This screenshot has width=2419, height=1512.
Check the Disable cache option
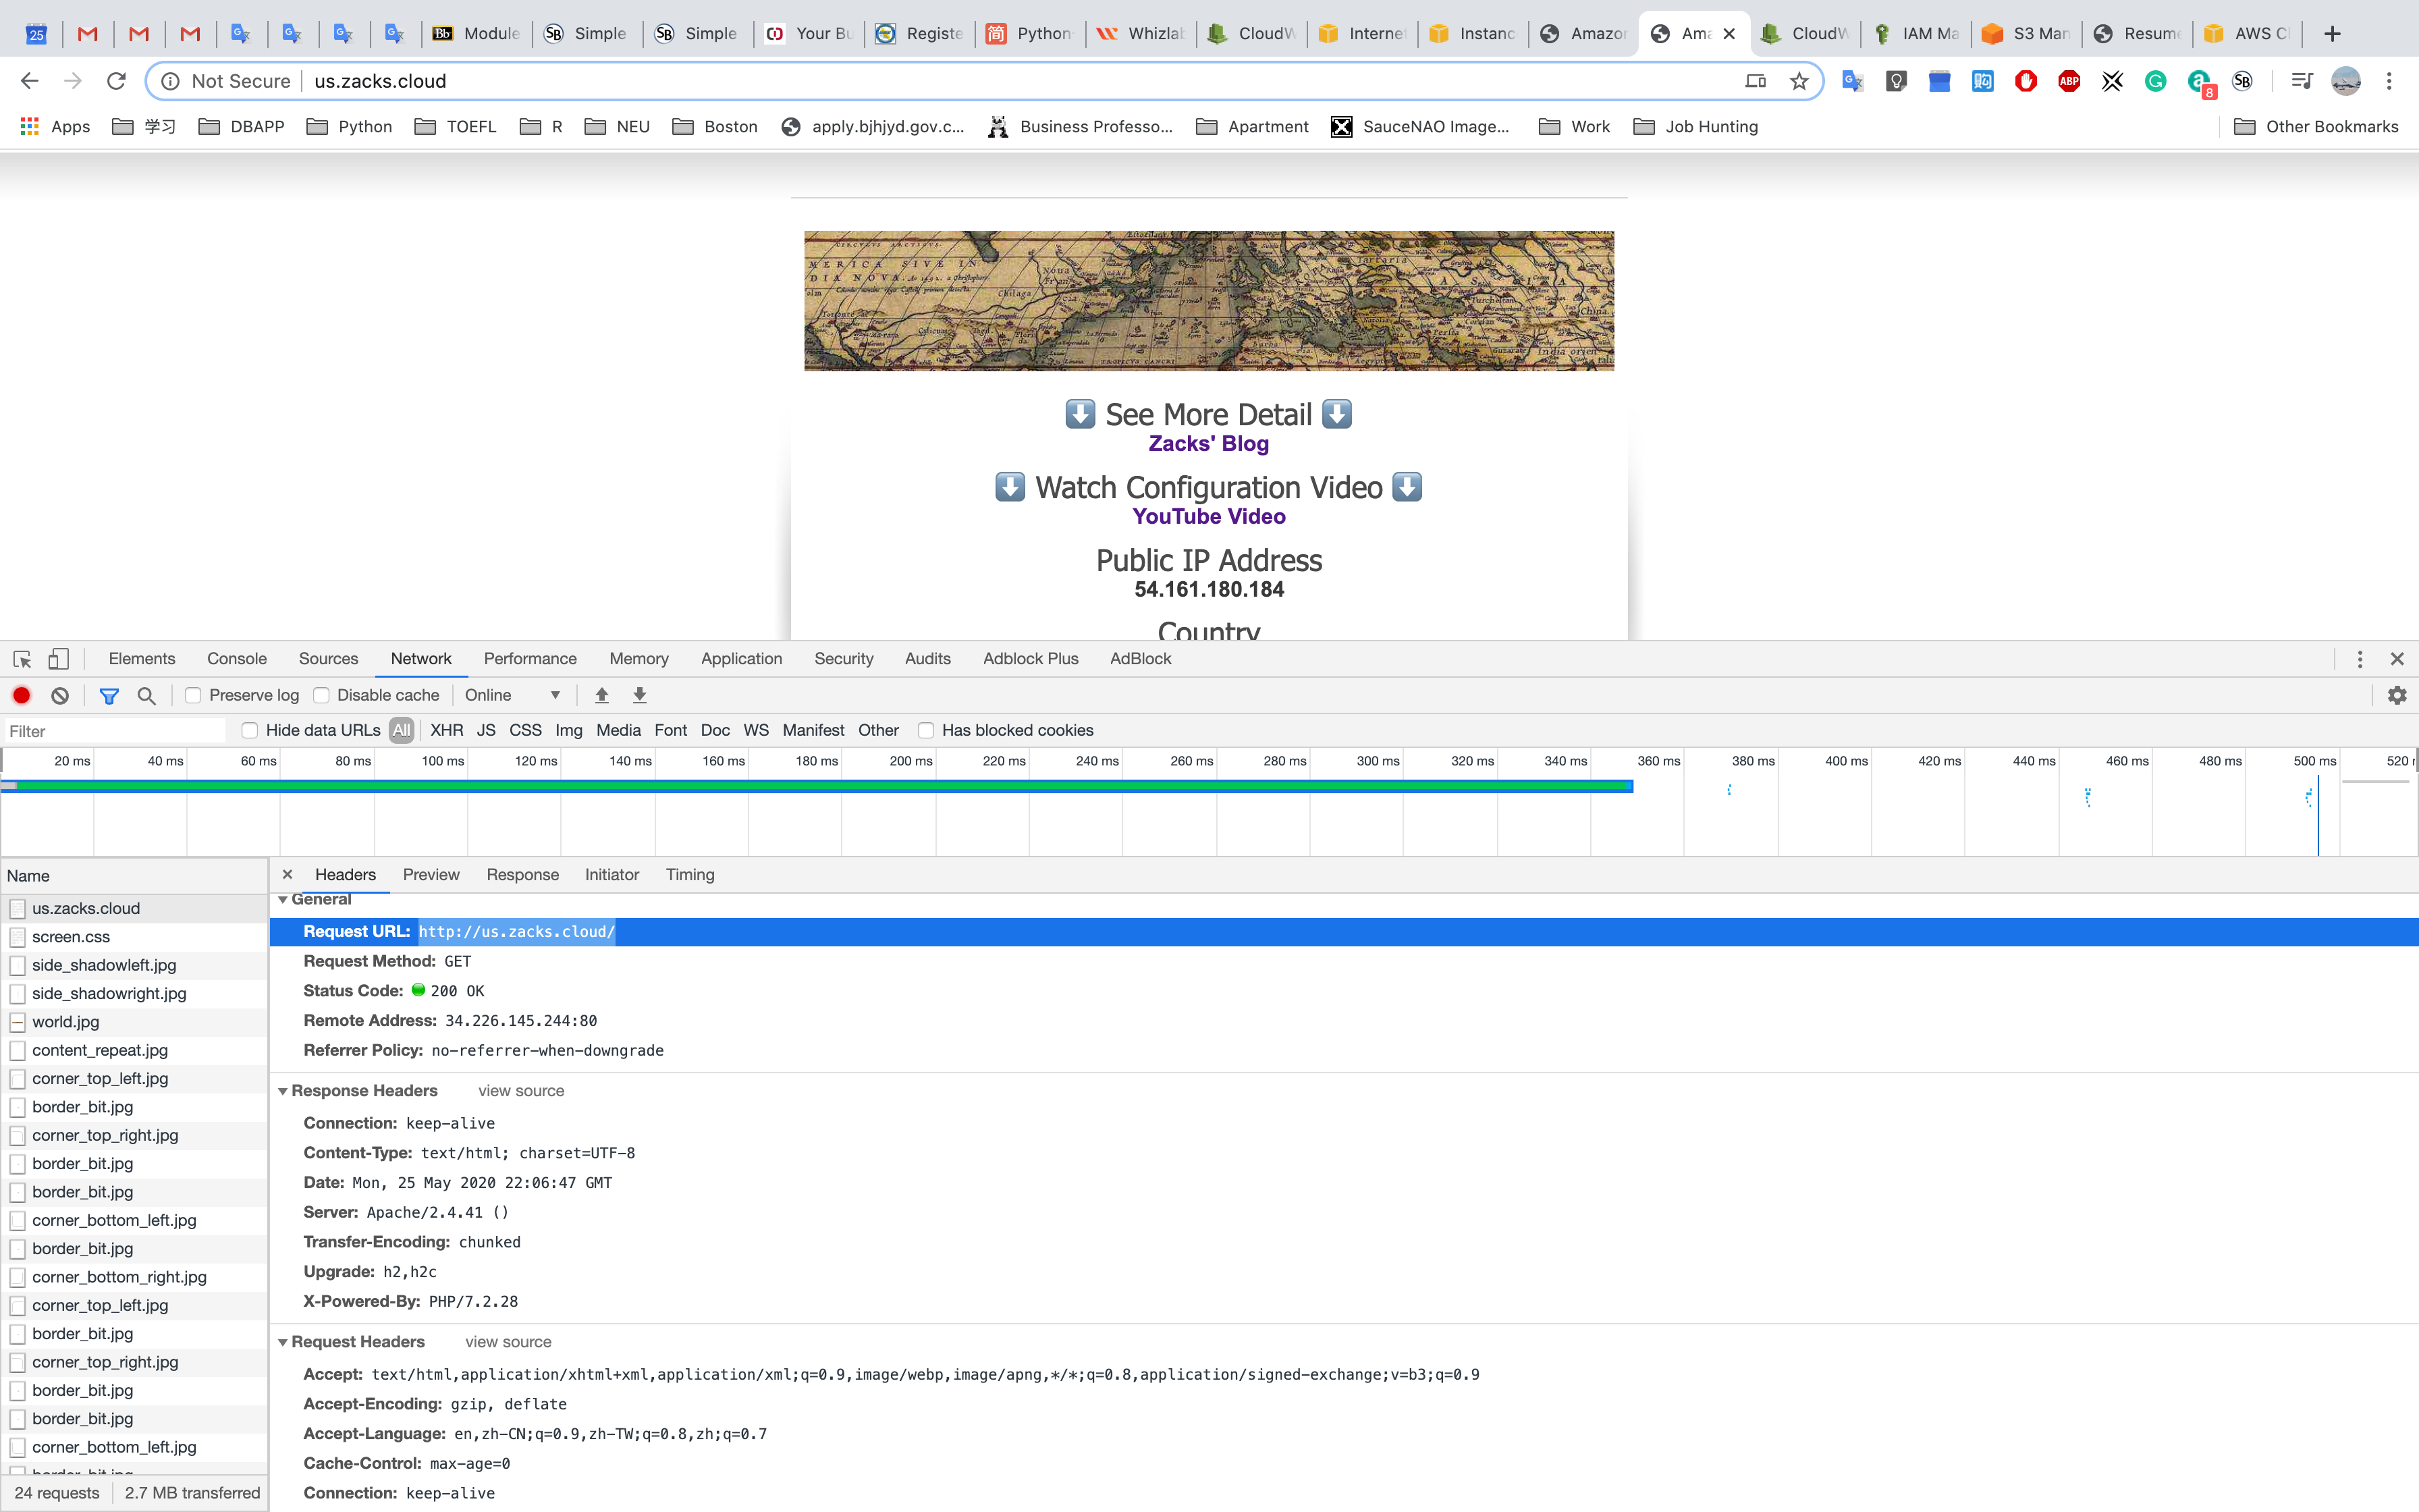pyautogui.click(x=322, y=695)
